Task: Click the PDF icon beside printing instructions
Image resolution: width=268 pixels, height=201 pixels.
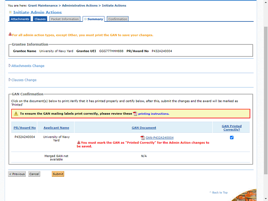Action: coord(135,113)
